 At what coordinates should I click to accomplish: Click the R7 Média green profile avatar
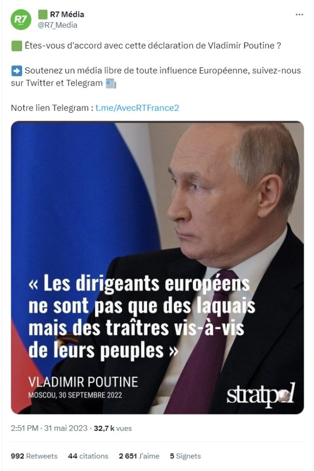[x=21, y=19]
